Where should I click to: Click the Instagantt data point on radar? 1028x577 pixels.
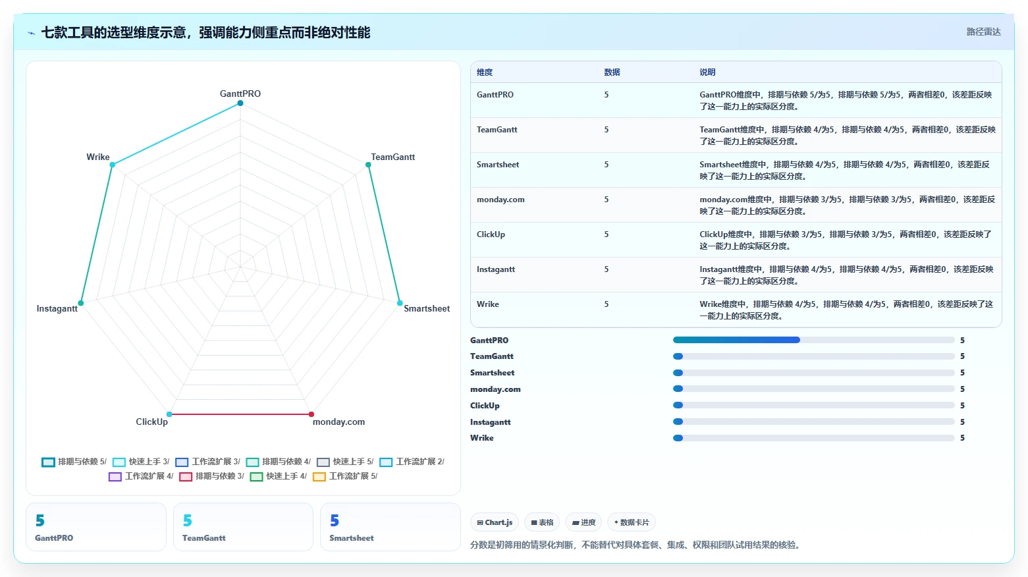pyautogui.click(x=81, y=303)
